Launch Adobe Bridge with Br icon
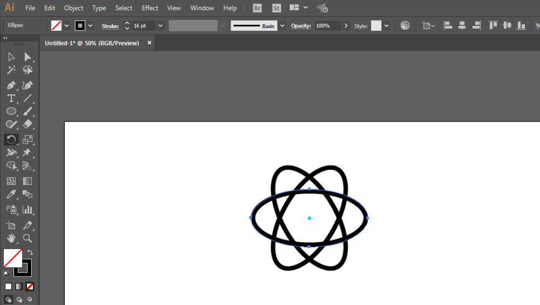This screenshot has width=540, height=305. point(257,8)
